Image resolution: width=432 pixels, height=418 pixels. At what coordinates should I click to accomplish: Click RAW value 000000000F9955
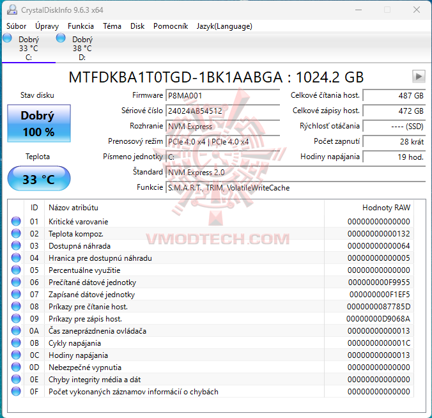pyautogui.click(x=379, y=282)
